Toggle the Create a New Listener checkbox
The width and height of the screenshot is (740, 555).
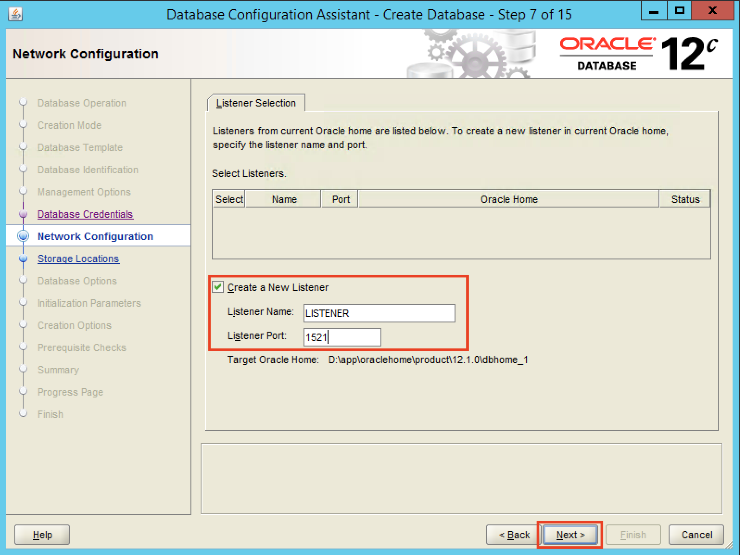[x=218, y=287]
